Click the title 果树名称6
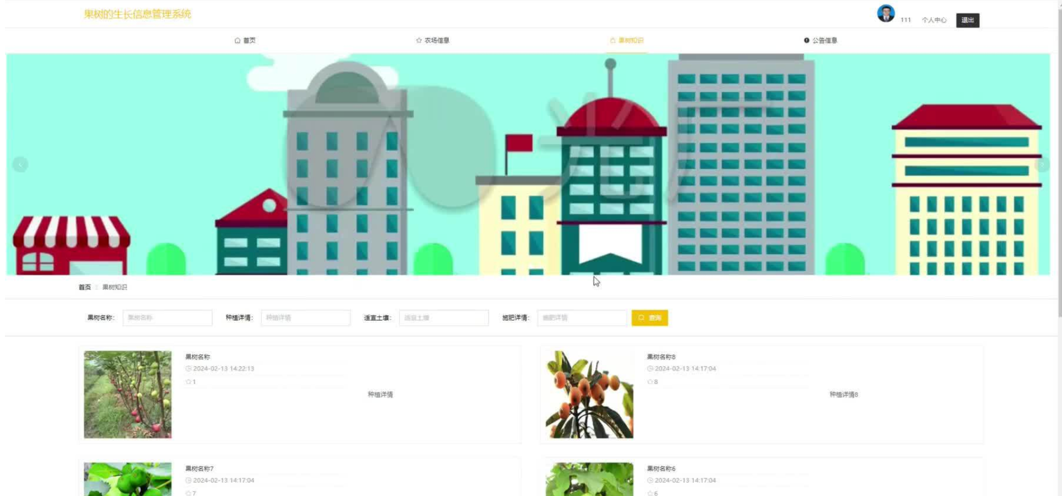 coord(661,469)
